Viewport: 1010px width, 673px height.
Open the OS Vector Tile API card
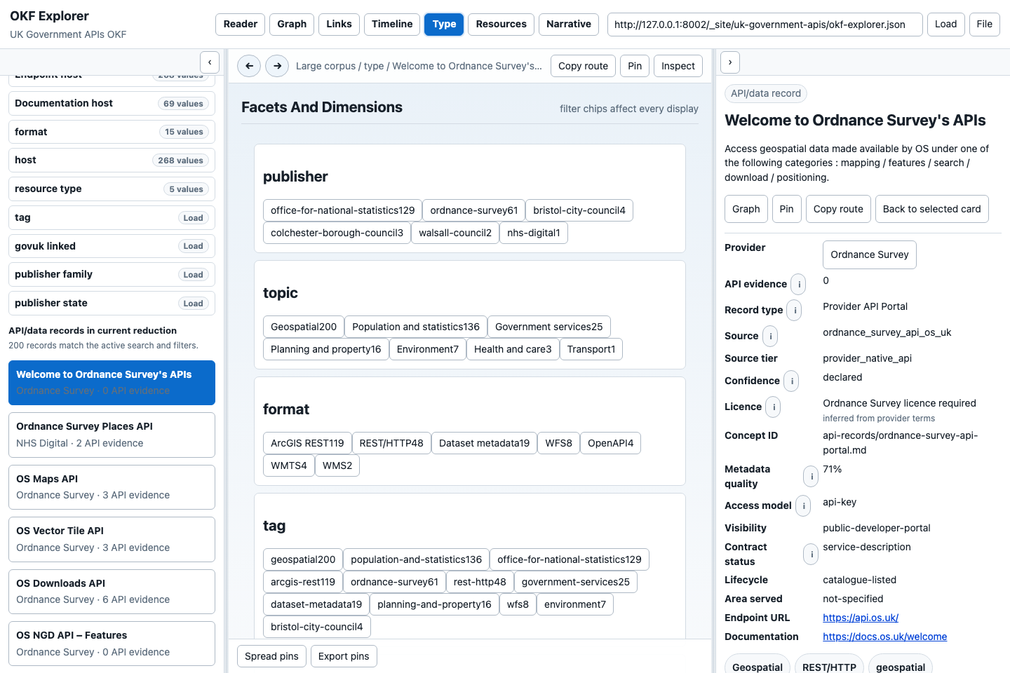pyautogui.click(x=112, y=539)
